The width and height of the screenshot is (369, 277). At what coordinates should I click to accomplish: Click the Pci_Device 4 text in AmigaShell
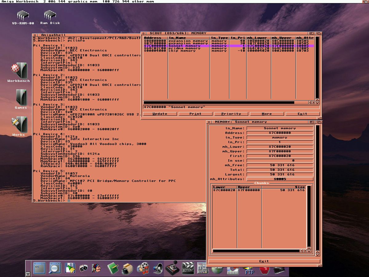tap(49, 134)
